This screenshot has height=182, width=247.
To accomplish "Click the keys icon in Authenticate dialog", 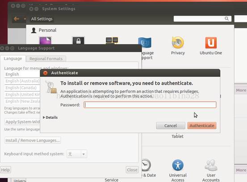I will point(51,87).
